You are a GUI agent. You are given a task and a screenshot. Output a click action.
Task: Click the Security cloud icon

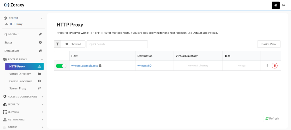[5, 104]
